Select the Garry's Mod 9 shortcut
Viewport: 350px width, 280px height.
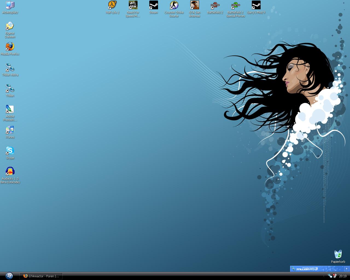[256, 5]
